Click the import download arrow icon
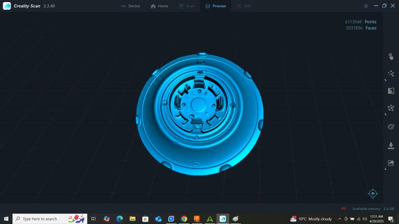This screenshot has height=224, width=399. [x=391, y=145]
